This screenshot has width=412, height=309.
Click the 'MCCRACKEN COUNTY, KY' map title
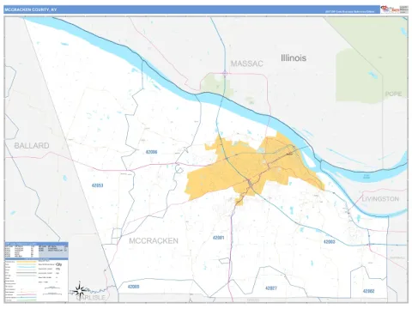(31, 9)
